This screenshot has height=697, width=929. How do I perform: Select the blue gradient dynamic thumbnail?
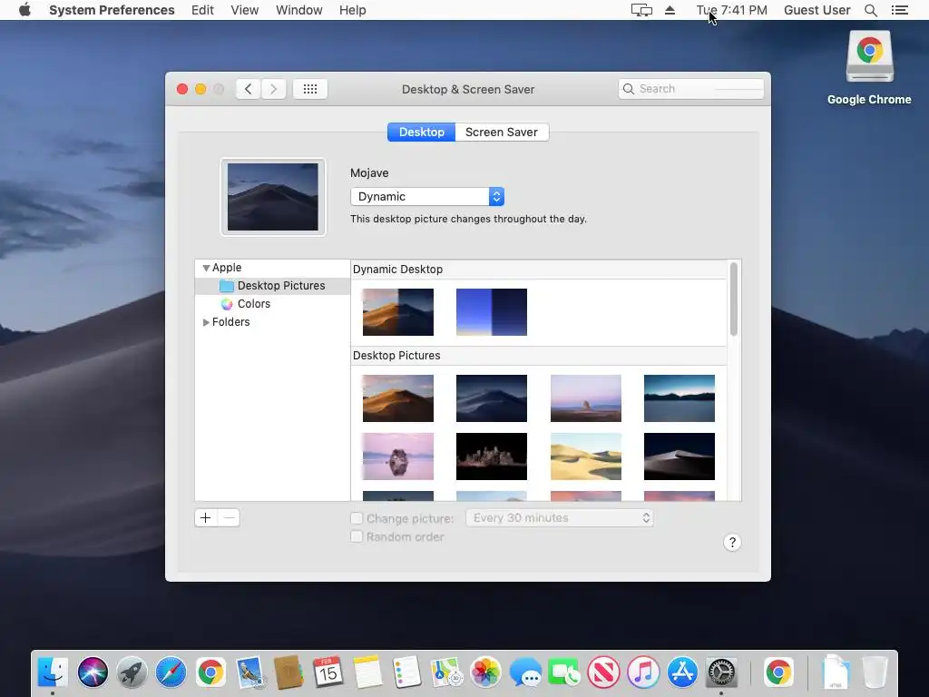click(491, 312)
